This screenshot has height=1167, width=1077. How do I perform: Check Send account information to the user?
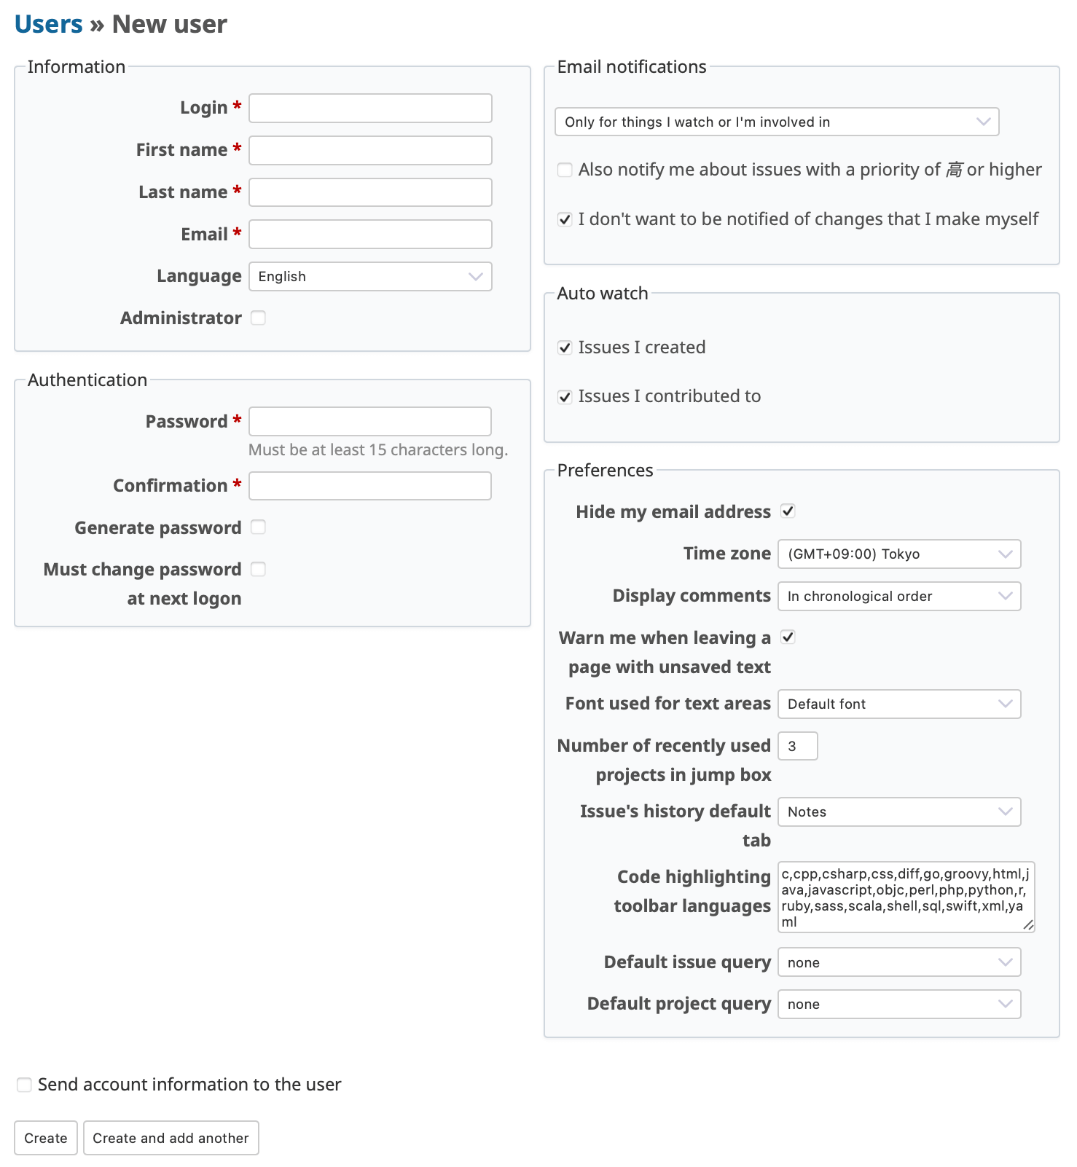25,1085
